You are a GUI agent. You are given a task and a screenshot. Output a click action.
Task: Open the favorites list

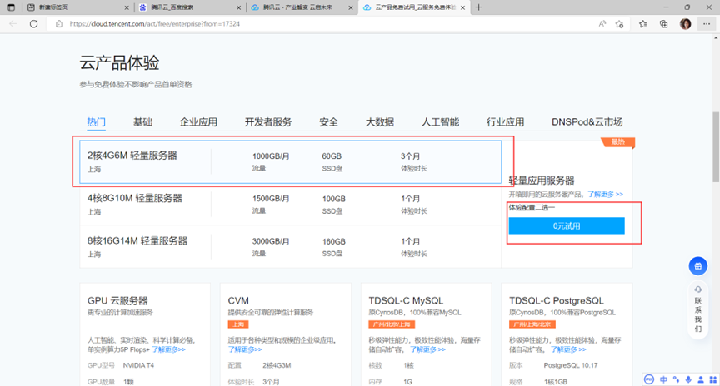click(642, 24)
